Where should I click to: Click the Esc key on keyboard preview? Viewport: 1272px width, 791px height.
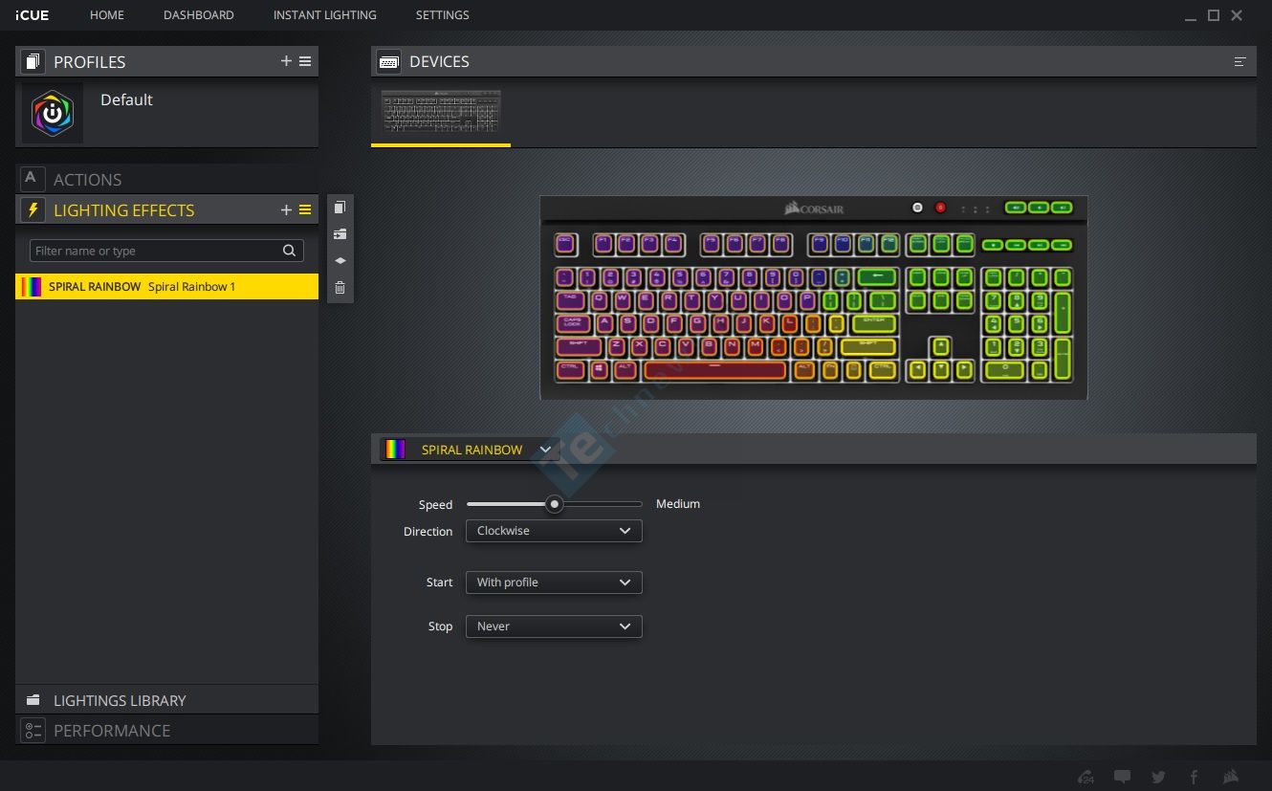point(565,244)
